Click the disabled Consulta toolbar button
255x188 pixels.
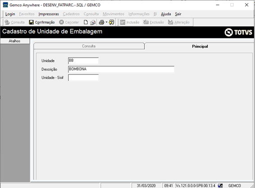coord(15,22)
